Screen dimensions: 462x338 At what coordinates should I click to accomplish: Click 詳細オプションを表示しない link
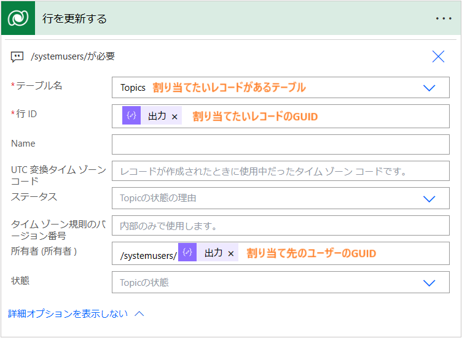click(x=68, y=313)
